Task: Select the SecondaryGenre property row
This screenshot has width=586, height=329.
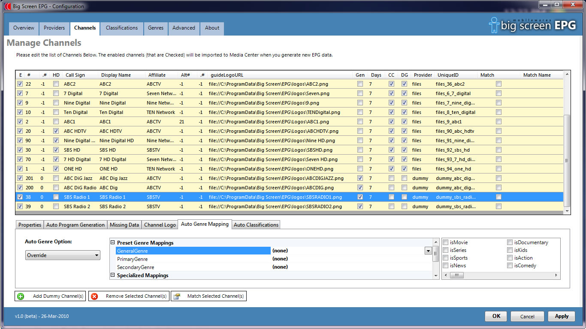Action: (x=274, y=267)
